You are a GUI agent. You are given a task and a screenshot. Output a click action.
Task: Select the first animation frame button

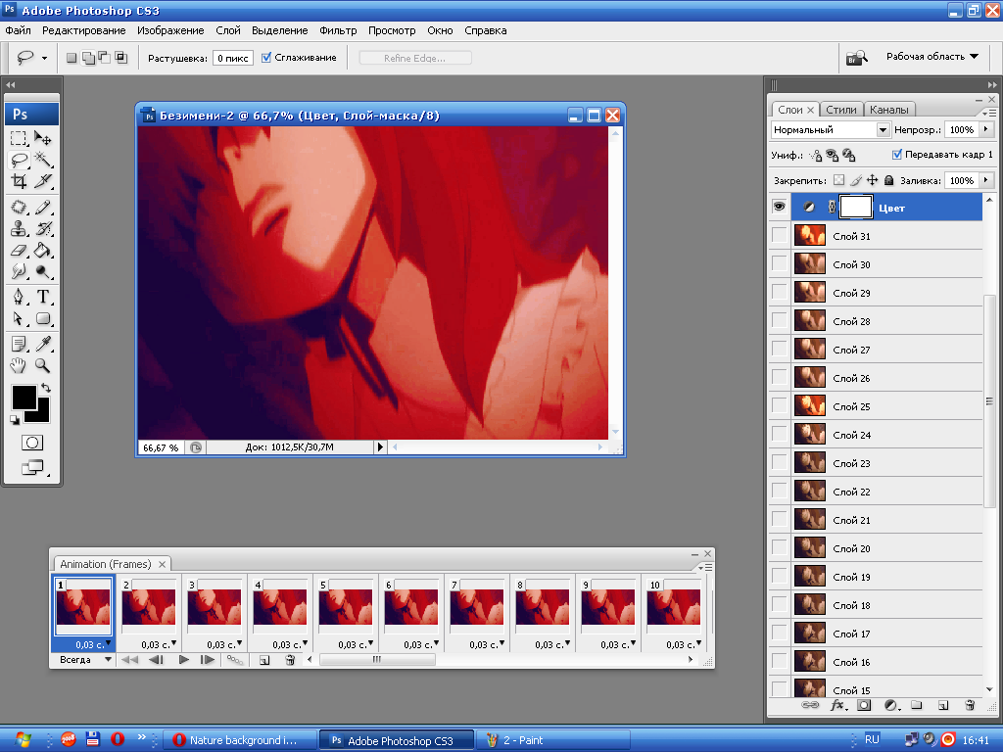tap(130, 660)
